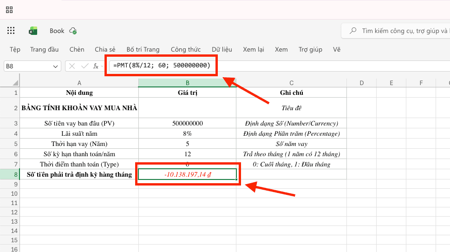
Task: Open the Dữ liệu tab
Action: click(x=222, y=49)
